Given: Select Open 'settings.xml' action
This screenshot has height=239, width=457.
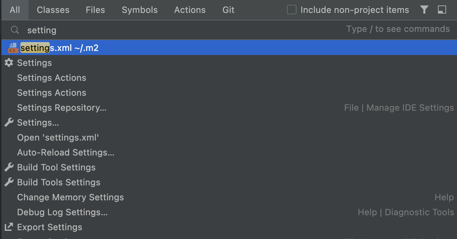Looking at the screenshot, I should (x=58, y=137).
